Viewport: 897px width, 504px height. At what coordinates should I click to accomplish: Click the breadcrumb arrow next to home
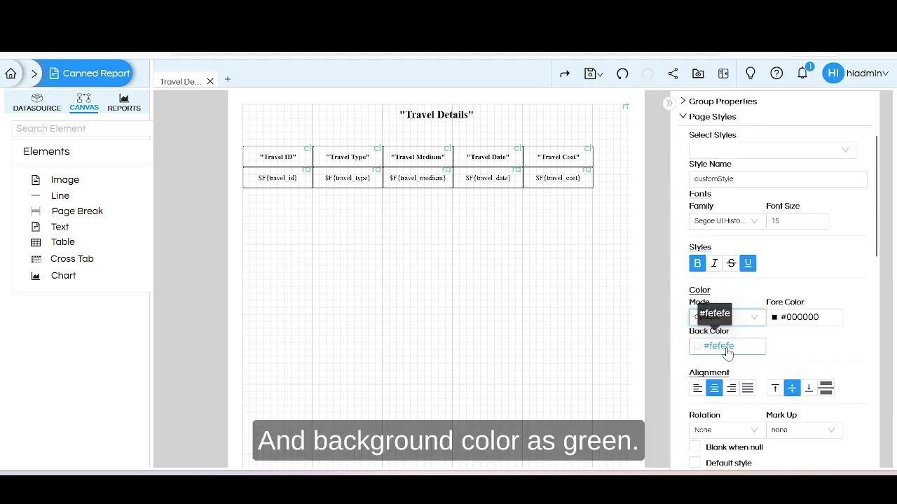[x=34, y=73]
